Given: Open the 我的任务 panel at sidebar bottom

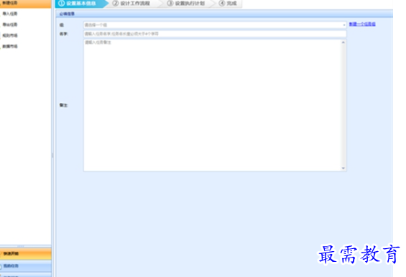Looking at the screenshot, I should point(26,265).
